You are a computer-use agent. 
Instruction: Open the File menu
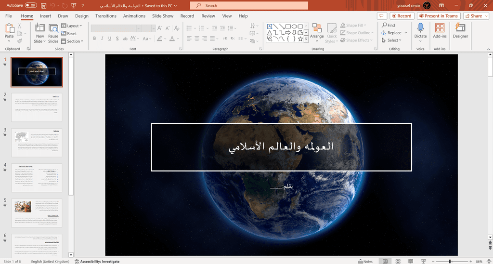point(9,16)
